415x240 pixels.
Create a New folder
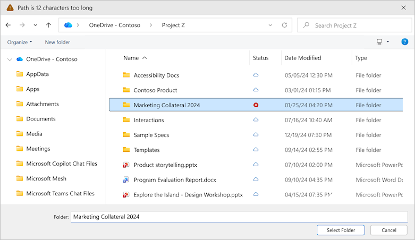57,42
